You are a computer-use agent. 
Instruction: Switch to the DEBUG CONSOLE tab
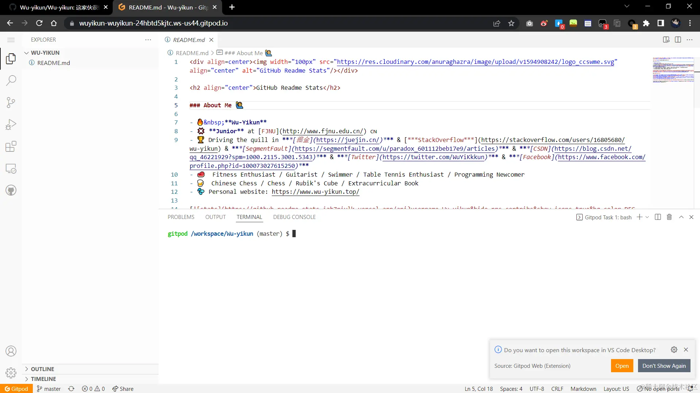click(x=294, y=217)
